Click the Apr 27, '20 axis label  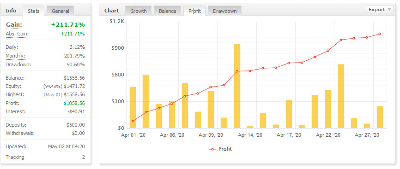pos(367,135)
